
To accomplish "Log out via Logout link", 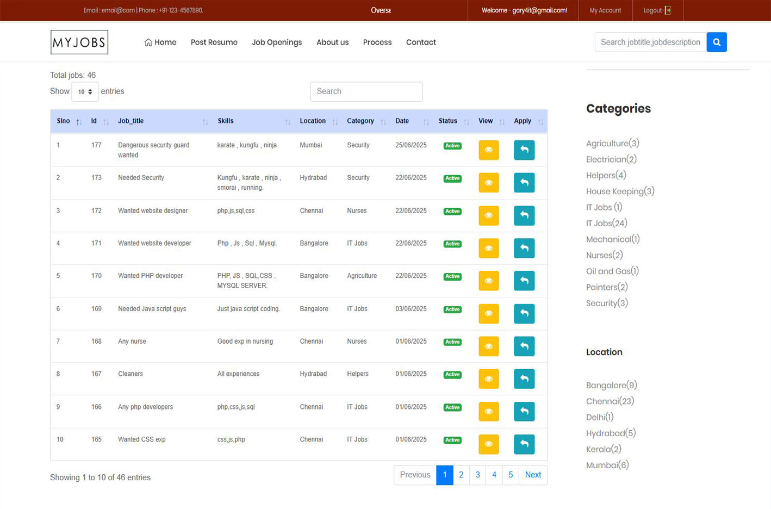I will pyautogui.click(x=657, y=10).
